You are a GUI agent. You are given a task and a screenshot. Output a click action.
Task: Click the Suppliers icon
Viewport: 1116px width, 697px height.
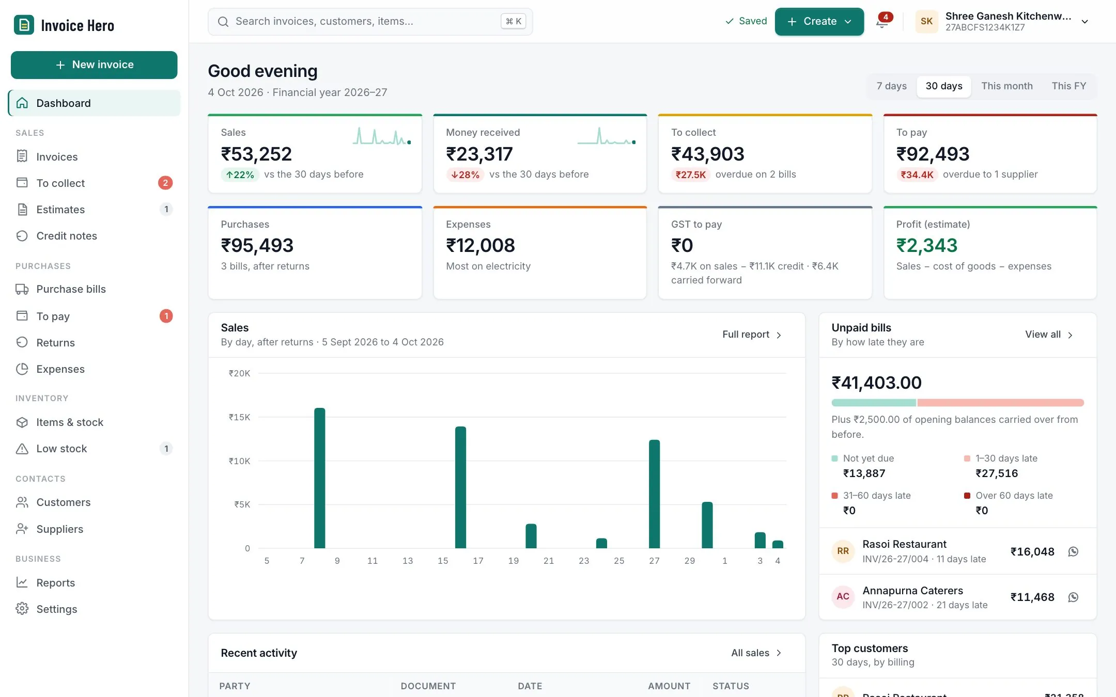point(22,529)
